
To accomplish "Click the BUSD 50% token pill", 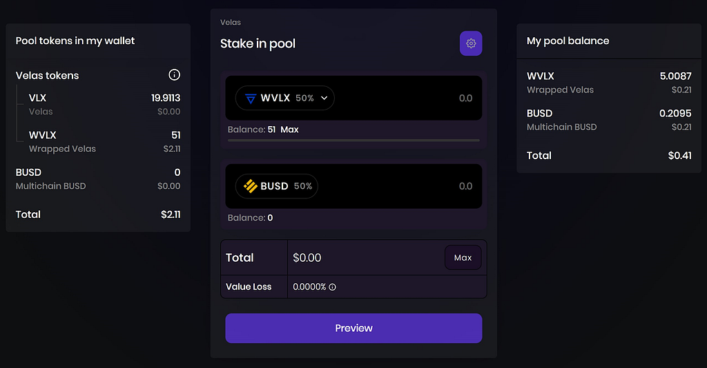I will coord(277,186).
